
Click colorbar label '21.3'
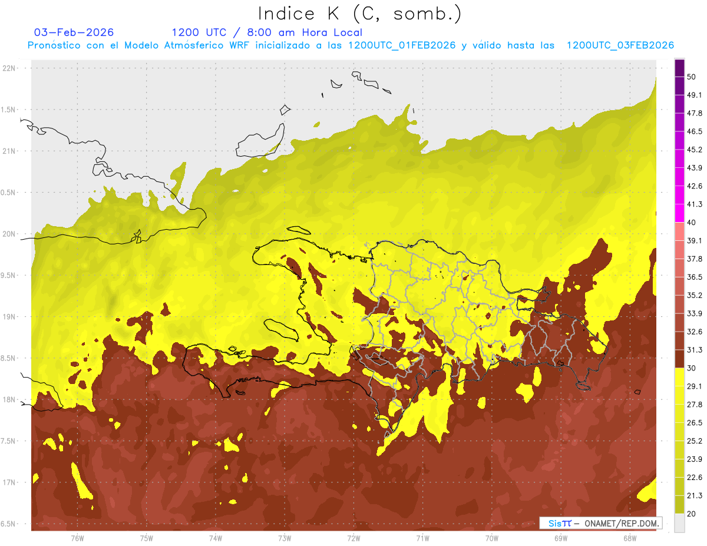pyautogui.click(x=694, y=496)
